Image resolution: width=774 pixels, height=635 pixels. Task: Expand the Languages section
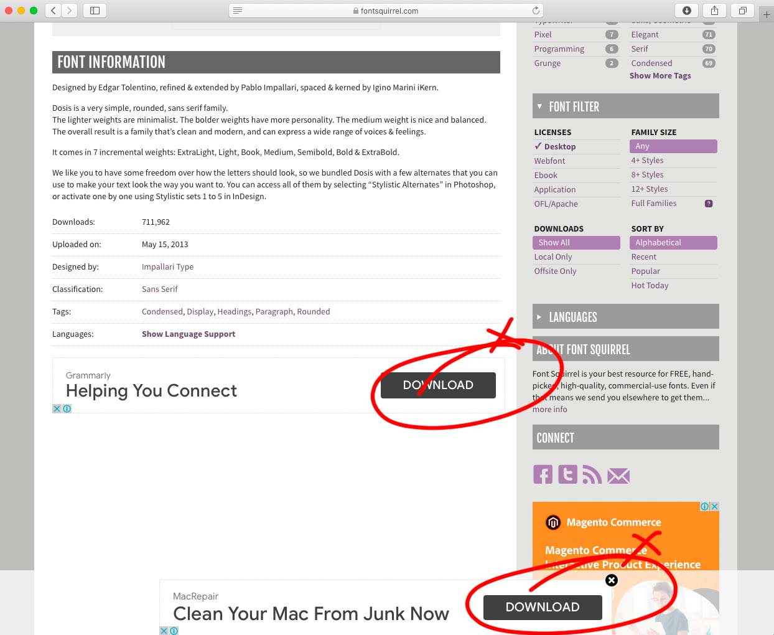click(626, 317)
